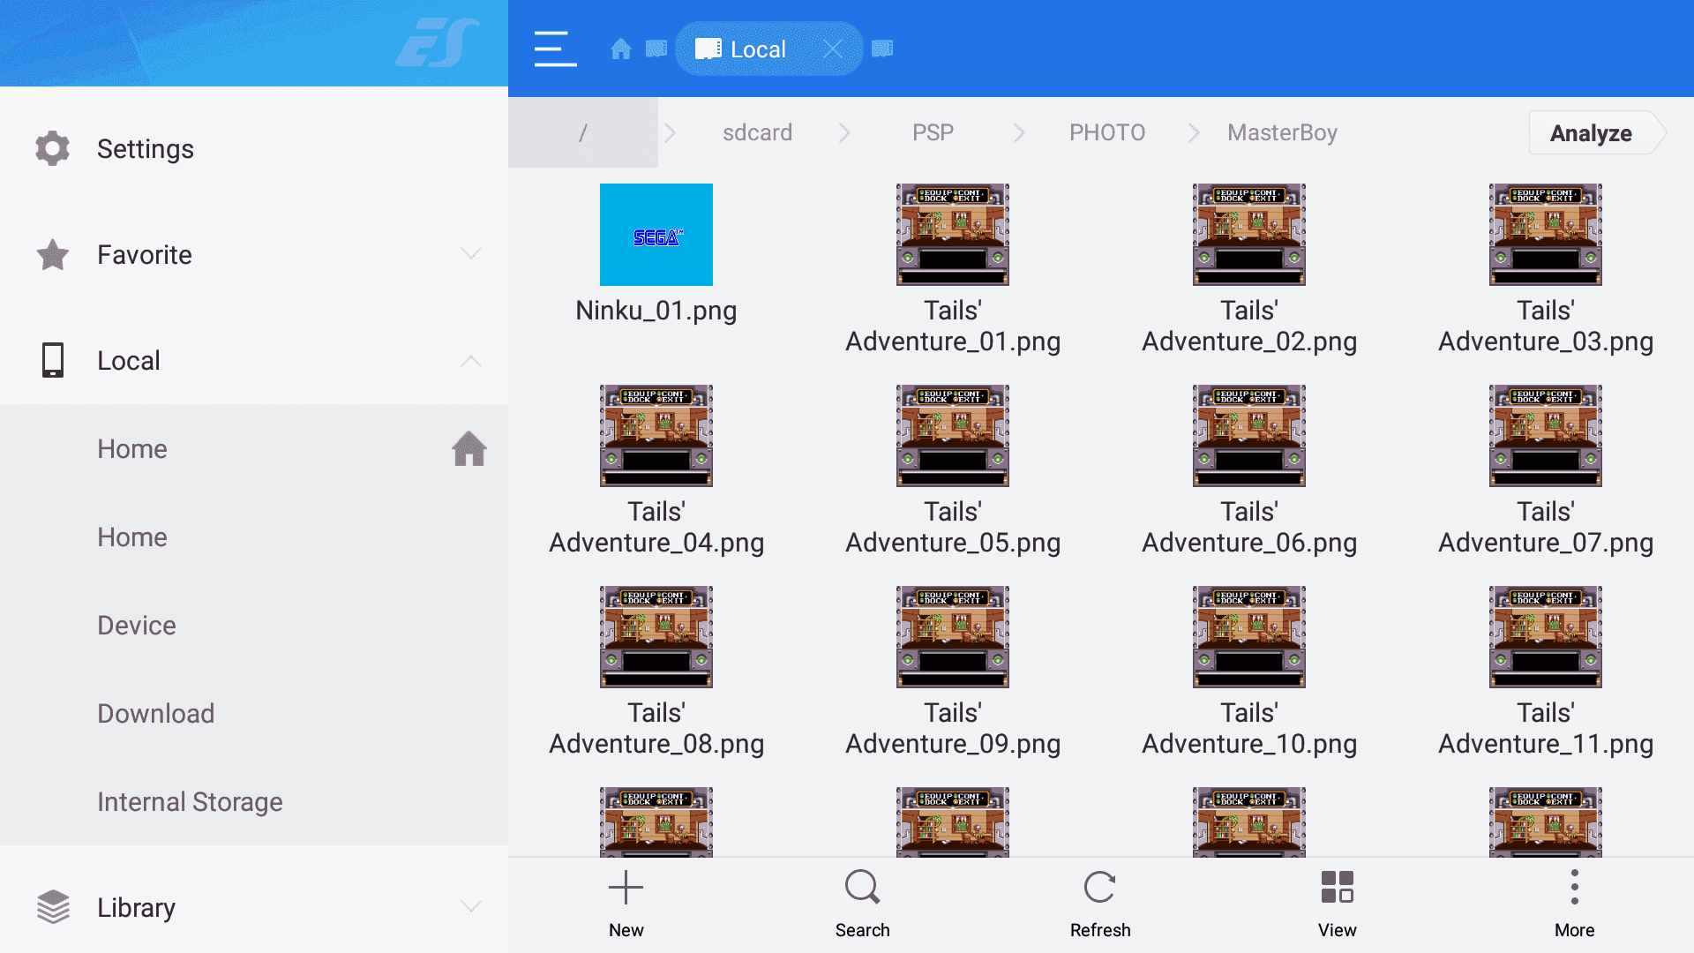This screenshot has width=1694, height=953.
Task: Select the Tails' Adventure_03.png file name
Action: tap(1546, 326)
